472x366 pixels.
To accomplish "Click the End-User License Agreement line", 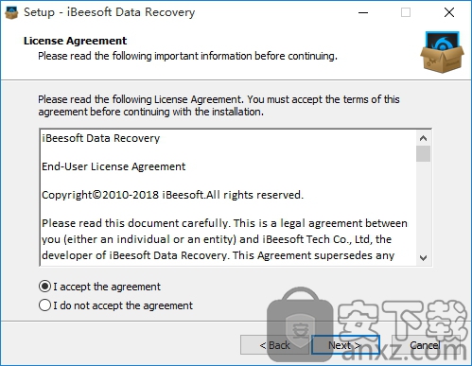I will click(x=114, y=166).
